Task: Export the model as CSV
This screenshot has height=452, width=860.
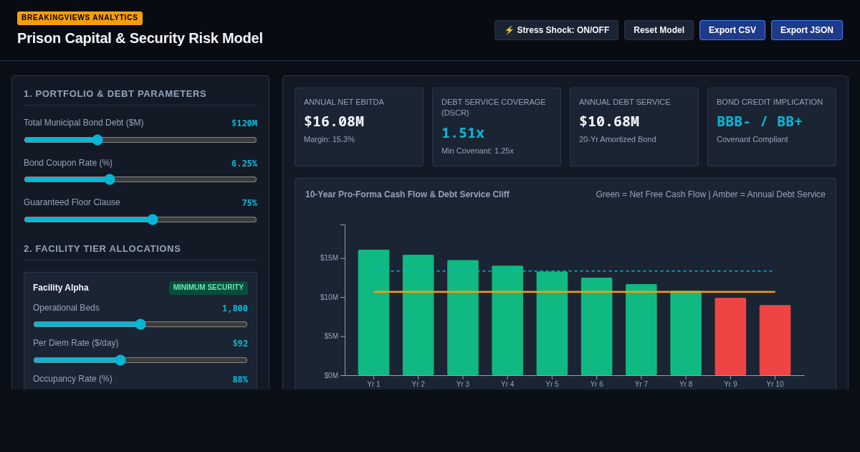Action: pos(732,30)
